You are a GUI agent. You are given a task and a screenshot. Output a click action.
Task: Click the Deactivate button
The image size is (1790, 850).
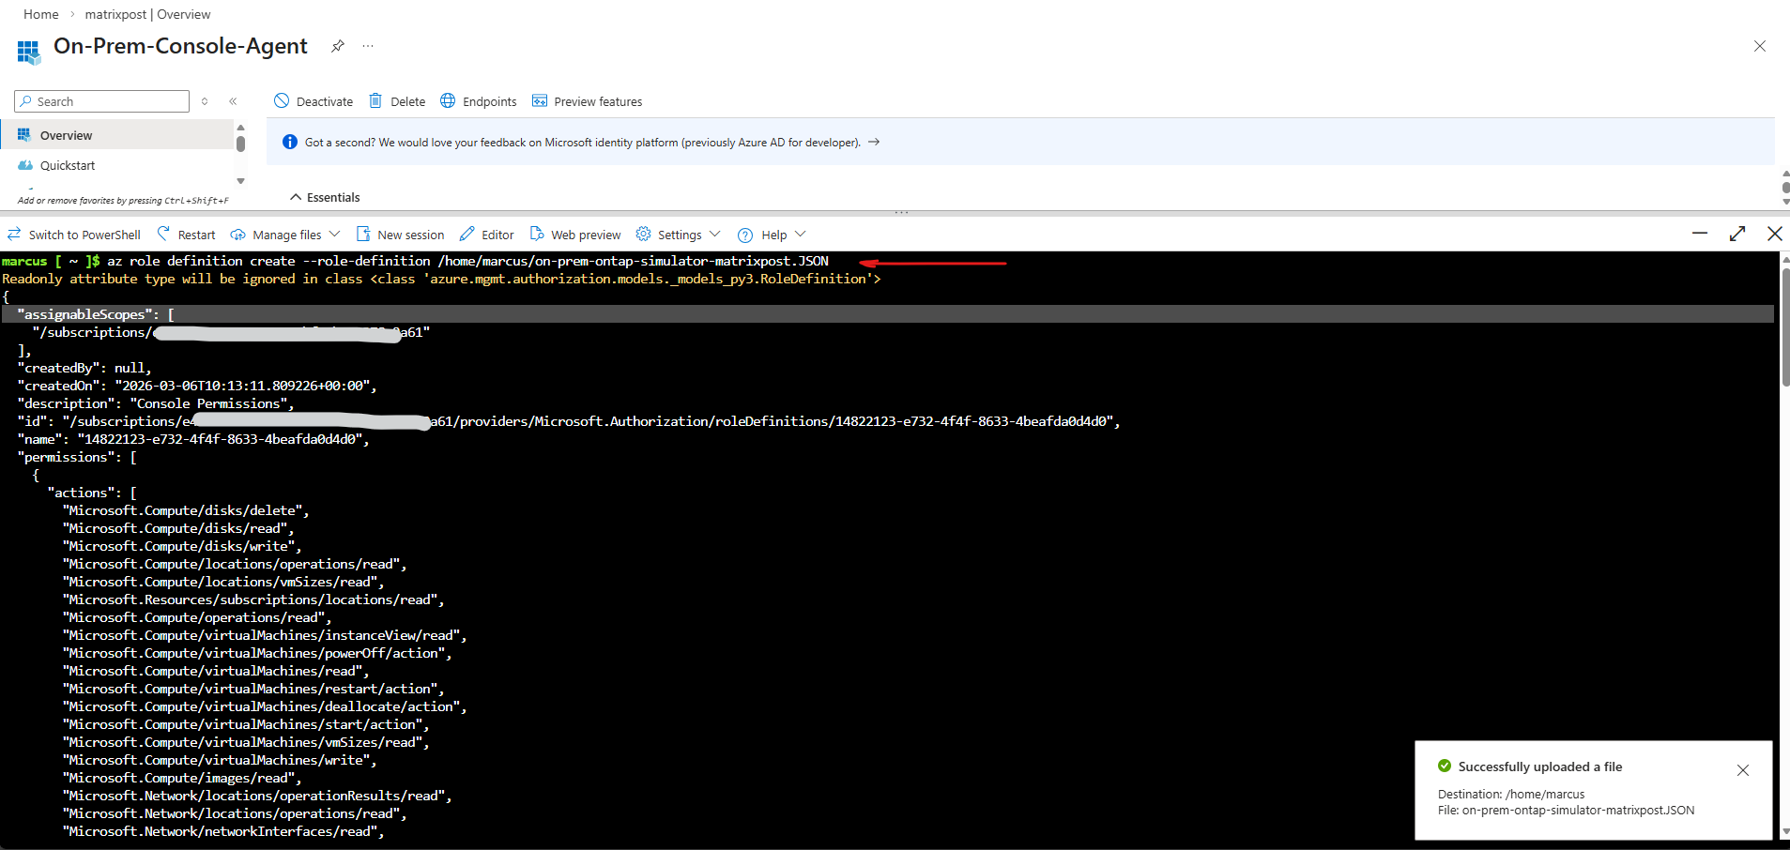pyautogui.click(x=314, y=101)
